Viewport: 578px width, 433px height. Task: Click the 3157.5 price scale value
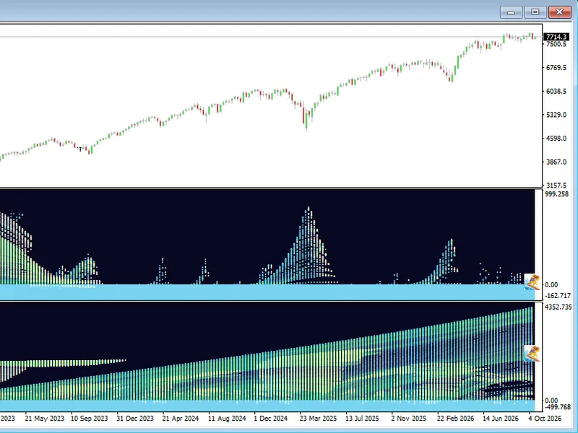(556, 185)
